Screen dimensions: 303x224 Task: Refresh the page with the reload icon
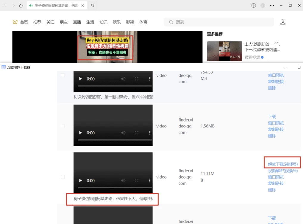[21, 6]
